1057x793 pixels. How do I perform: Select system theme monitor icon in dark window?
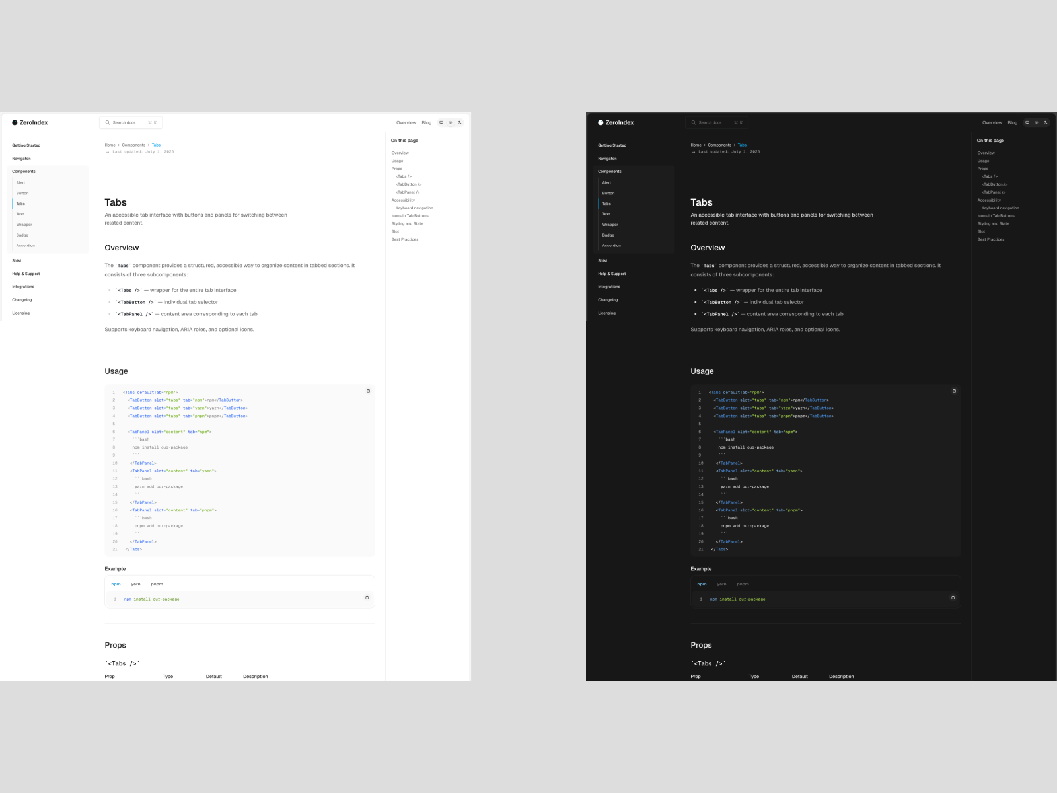point(1027,122)
